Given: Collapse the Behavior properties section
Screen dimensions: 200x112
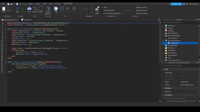Looking at the screenshot, I should tap(163, 88).
